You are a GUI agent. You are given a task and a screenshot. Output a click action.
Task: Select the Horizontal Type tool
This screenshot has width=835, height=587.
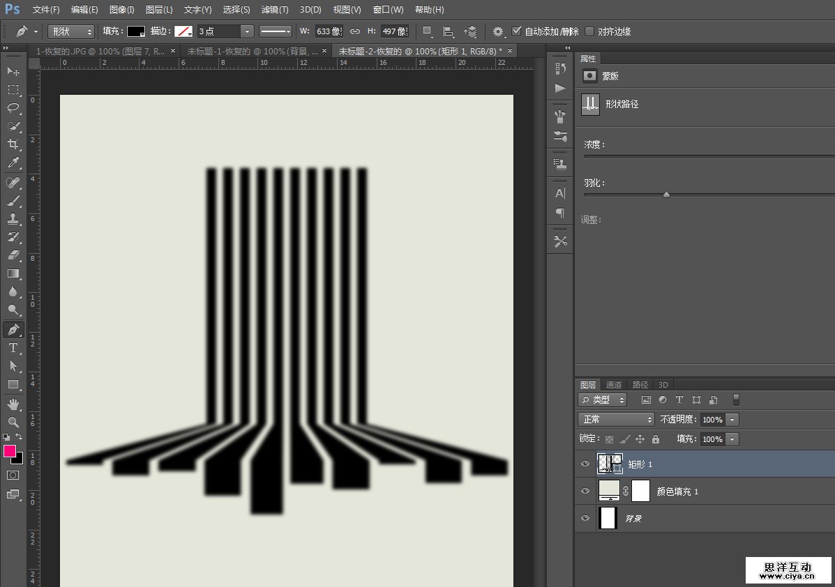13,347
